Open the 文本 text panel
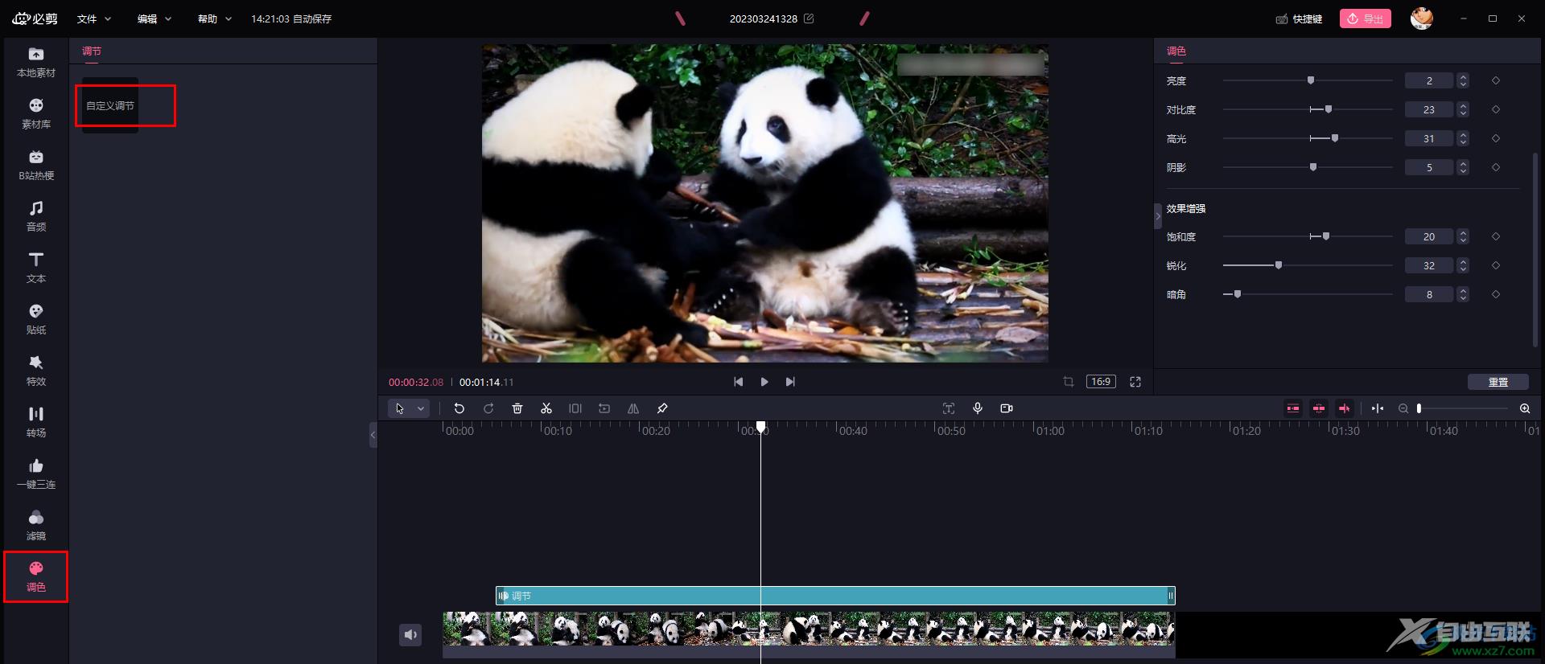Viewport: 1545px width, 664px height. pyautogui.click(x=36, y=268)
